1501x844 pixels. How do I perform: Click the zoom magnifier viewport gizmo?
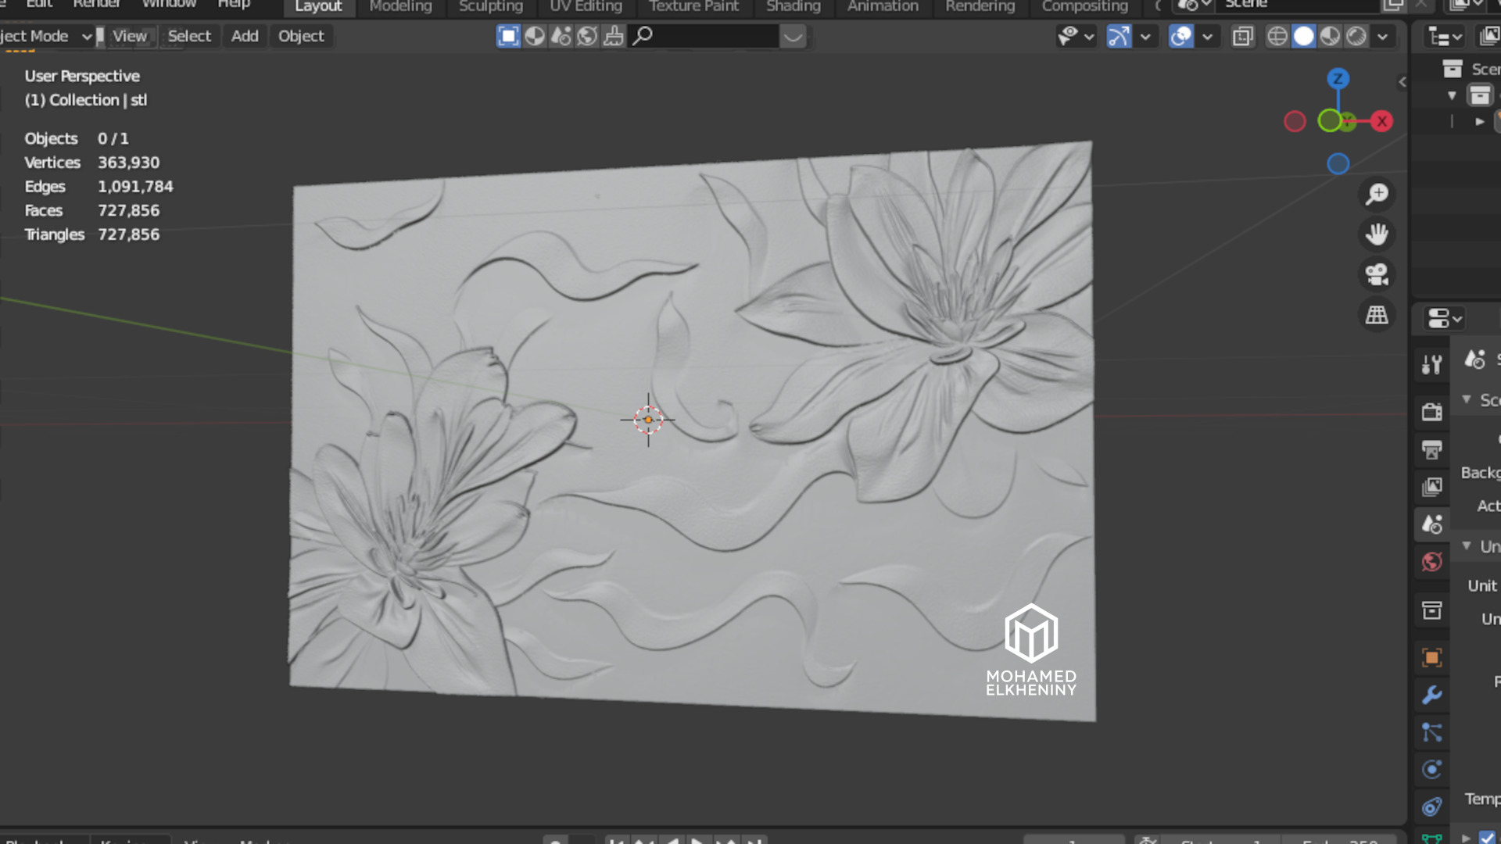point(1377,194)
